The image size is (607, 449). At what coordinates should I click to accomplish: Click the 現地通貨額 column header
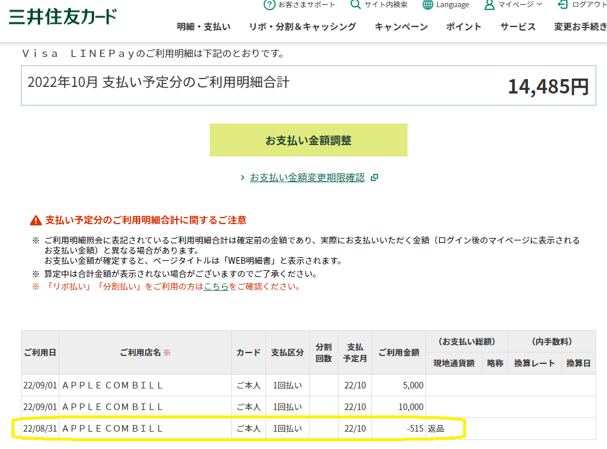pos(454,363)
